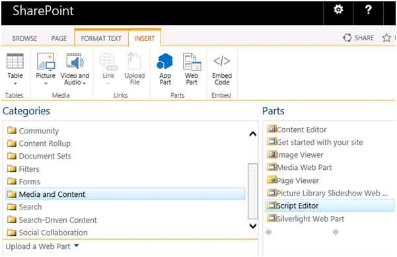Click the App Part icon

click(165, 61)
